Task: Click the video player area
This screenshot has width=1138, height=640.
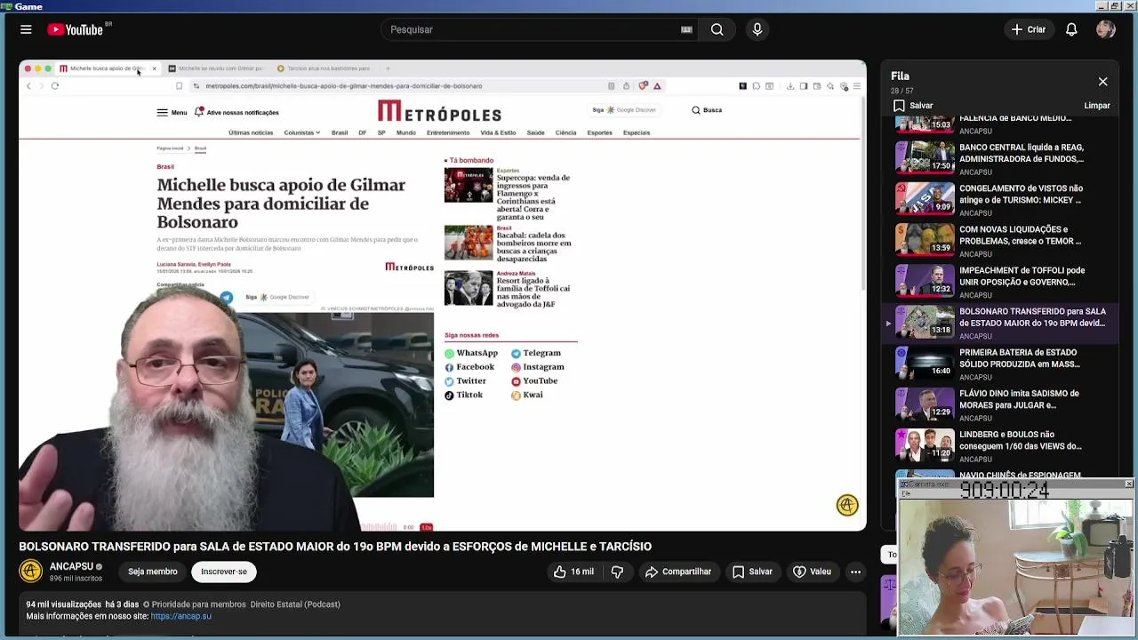Action: tap(443, 296)
